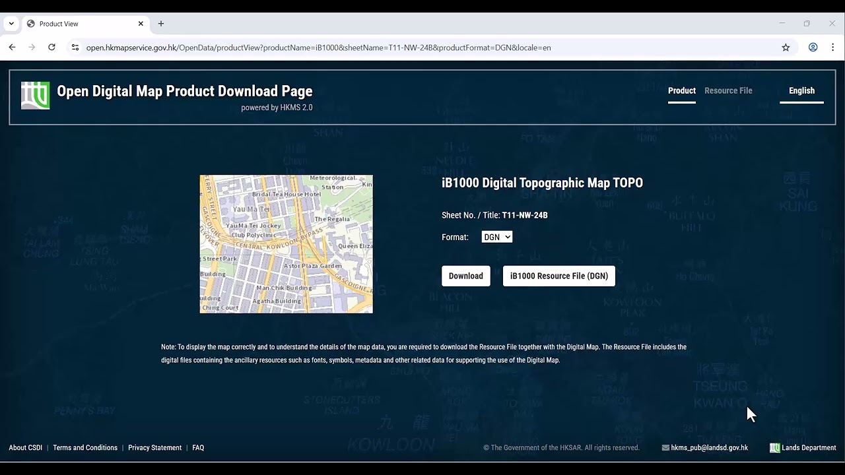Open the Resource File menu item
This screenshot has width=845, height=475.
(x=728, y=91)
